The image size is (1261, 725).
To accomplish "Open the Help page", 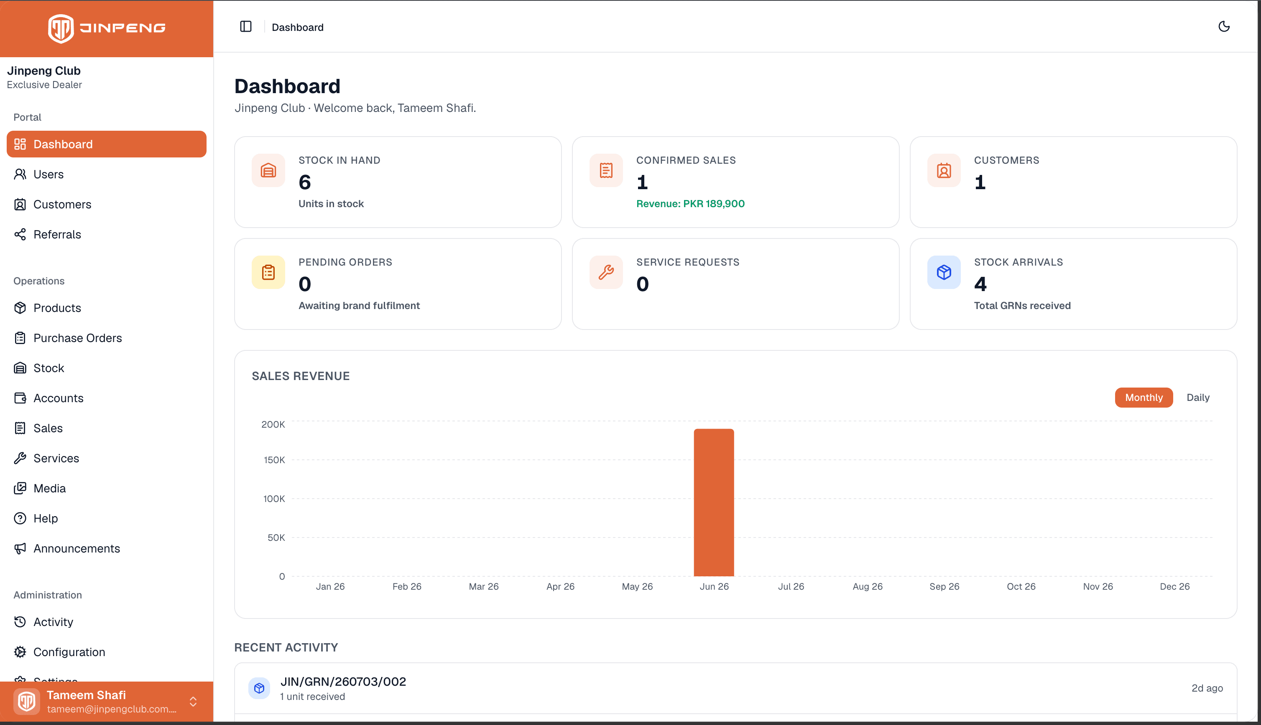I will coord(107,518).
